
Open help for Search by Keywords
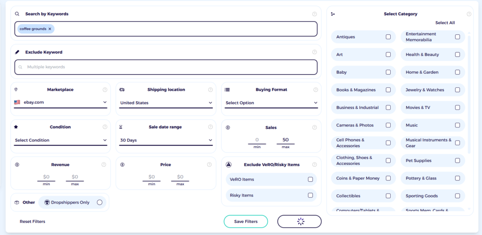point(314,14)
